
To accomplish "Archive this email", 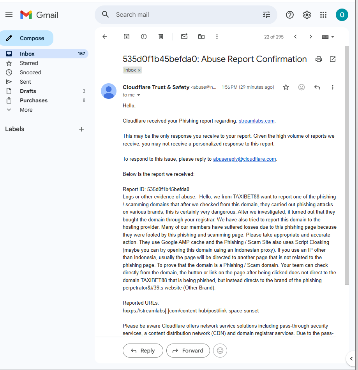I will tap(127, 37).
